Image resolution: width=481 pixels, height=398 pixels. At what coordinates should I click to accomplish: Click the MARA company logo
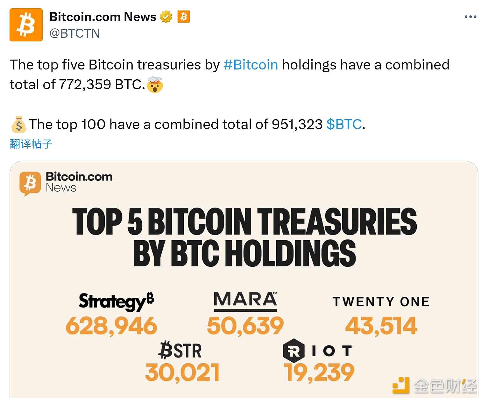245,301
